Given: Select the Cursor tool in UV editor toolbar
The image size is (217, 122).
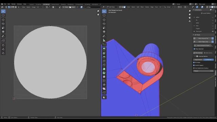Looking at the screenshot, I should (x=3, y=15).
